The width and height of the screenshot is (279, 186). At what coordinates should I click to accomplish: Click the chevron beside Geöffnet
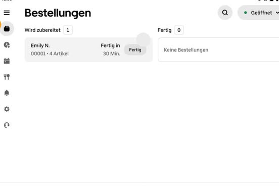pos(277,13)
